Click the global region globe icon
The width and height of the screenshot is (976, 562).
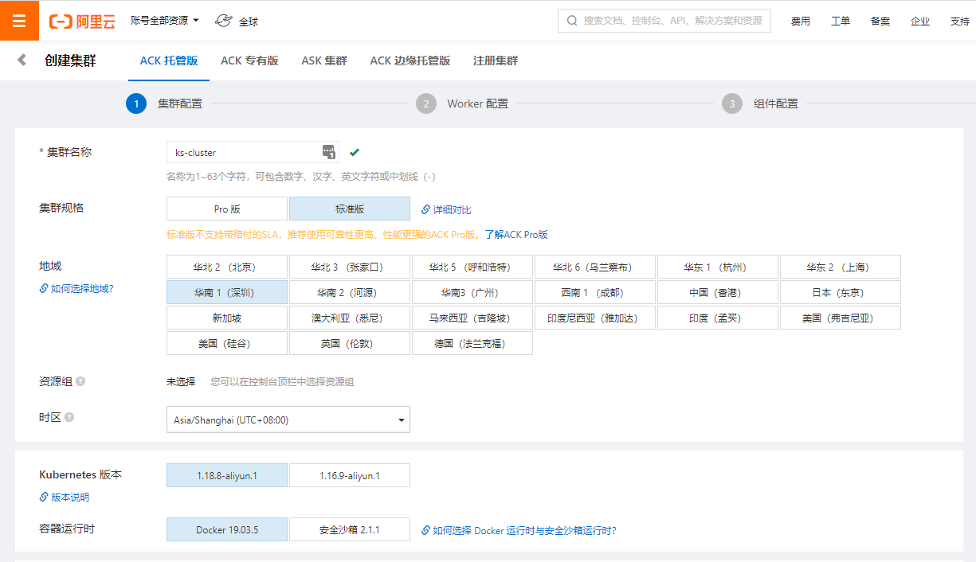[x=224, y=21]
